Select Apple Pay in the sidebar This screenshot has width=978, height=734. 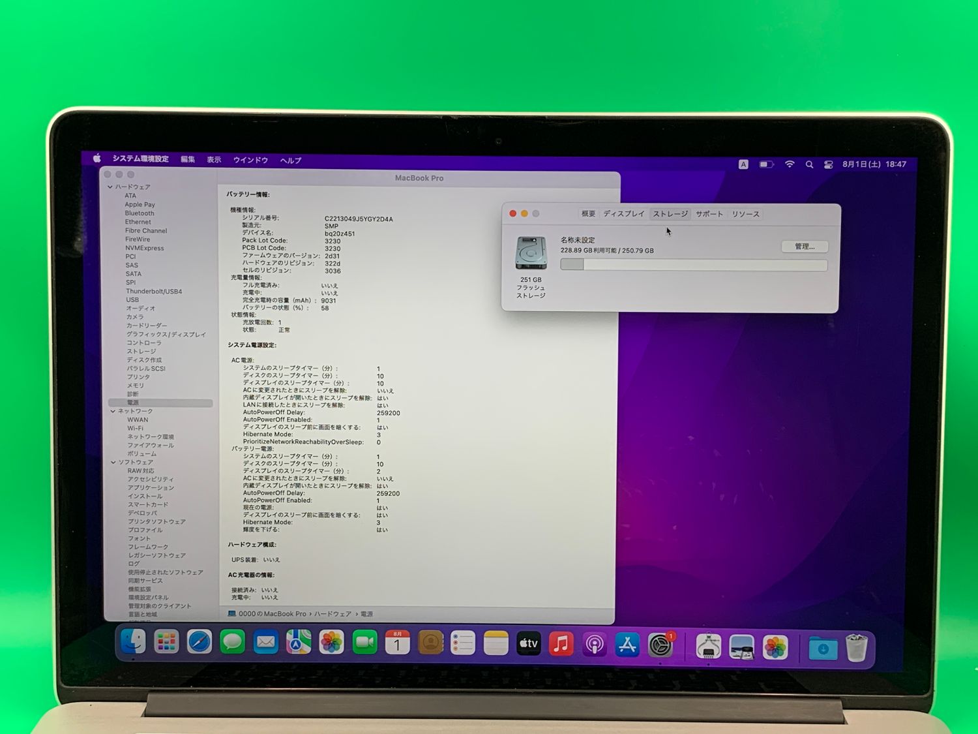click(140, 205)
